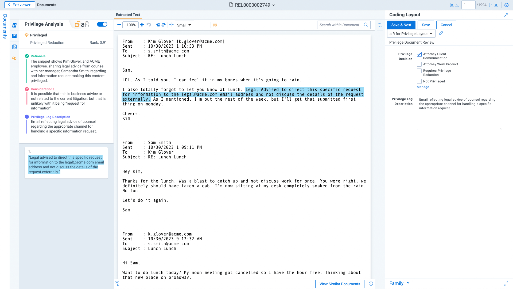This screenshot has width=513, height=289.
Task: Click the reset zoom undo icon
Action: (x=149, y=25)
